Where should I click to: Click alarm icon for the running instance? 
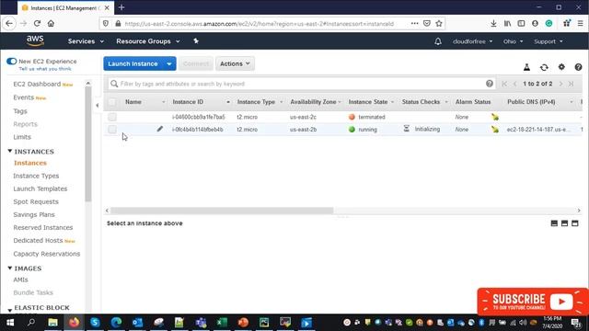(x=495, y=129)
